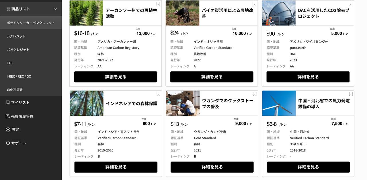Bookmark the アーカンソー州での再植林活動 card
This screenshot has width=367, height=180.
[x=158, y=4]
